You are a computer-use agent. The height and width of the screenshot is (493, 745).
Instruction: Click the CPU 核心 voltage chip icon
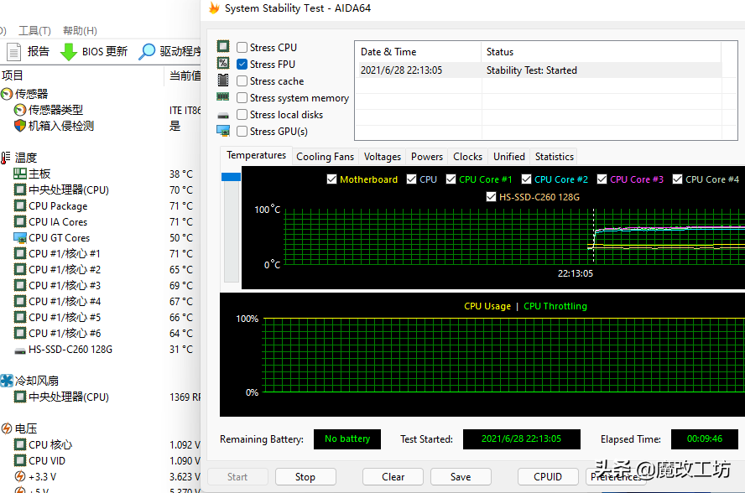click(x=20, y=444)
